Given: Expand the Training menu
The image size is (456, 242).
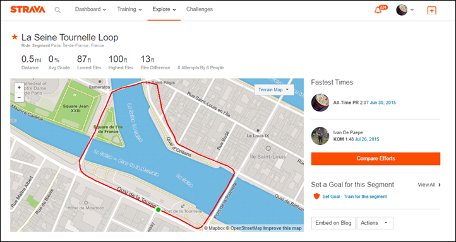Looking at the screenshot, I should 129,9.
